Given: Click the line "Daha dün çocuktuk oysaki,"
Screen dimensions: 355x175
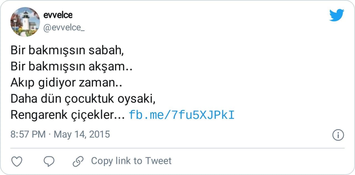Looking at the screenshot, I should click(x=82, y=99).
